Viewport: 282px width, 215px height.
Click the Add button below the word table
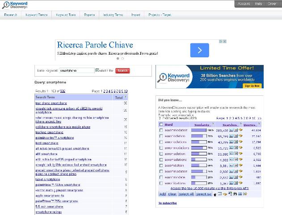[x=162, y=194]
